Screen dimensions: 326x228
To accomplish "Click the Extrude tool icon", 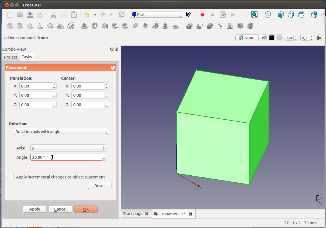I will coord(84,26).
